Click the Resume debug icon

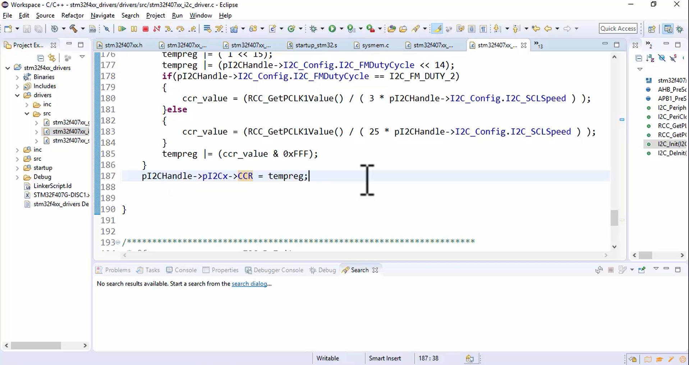(122, 29)
